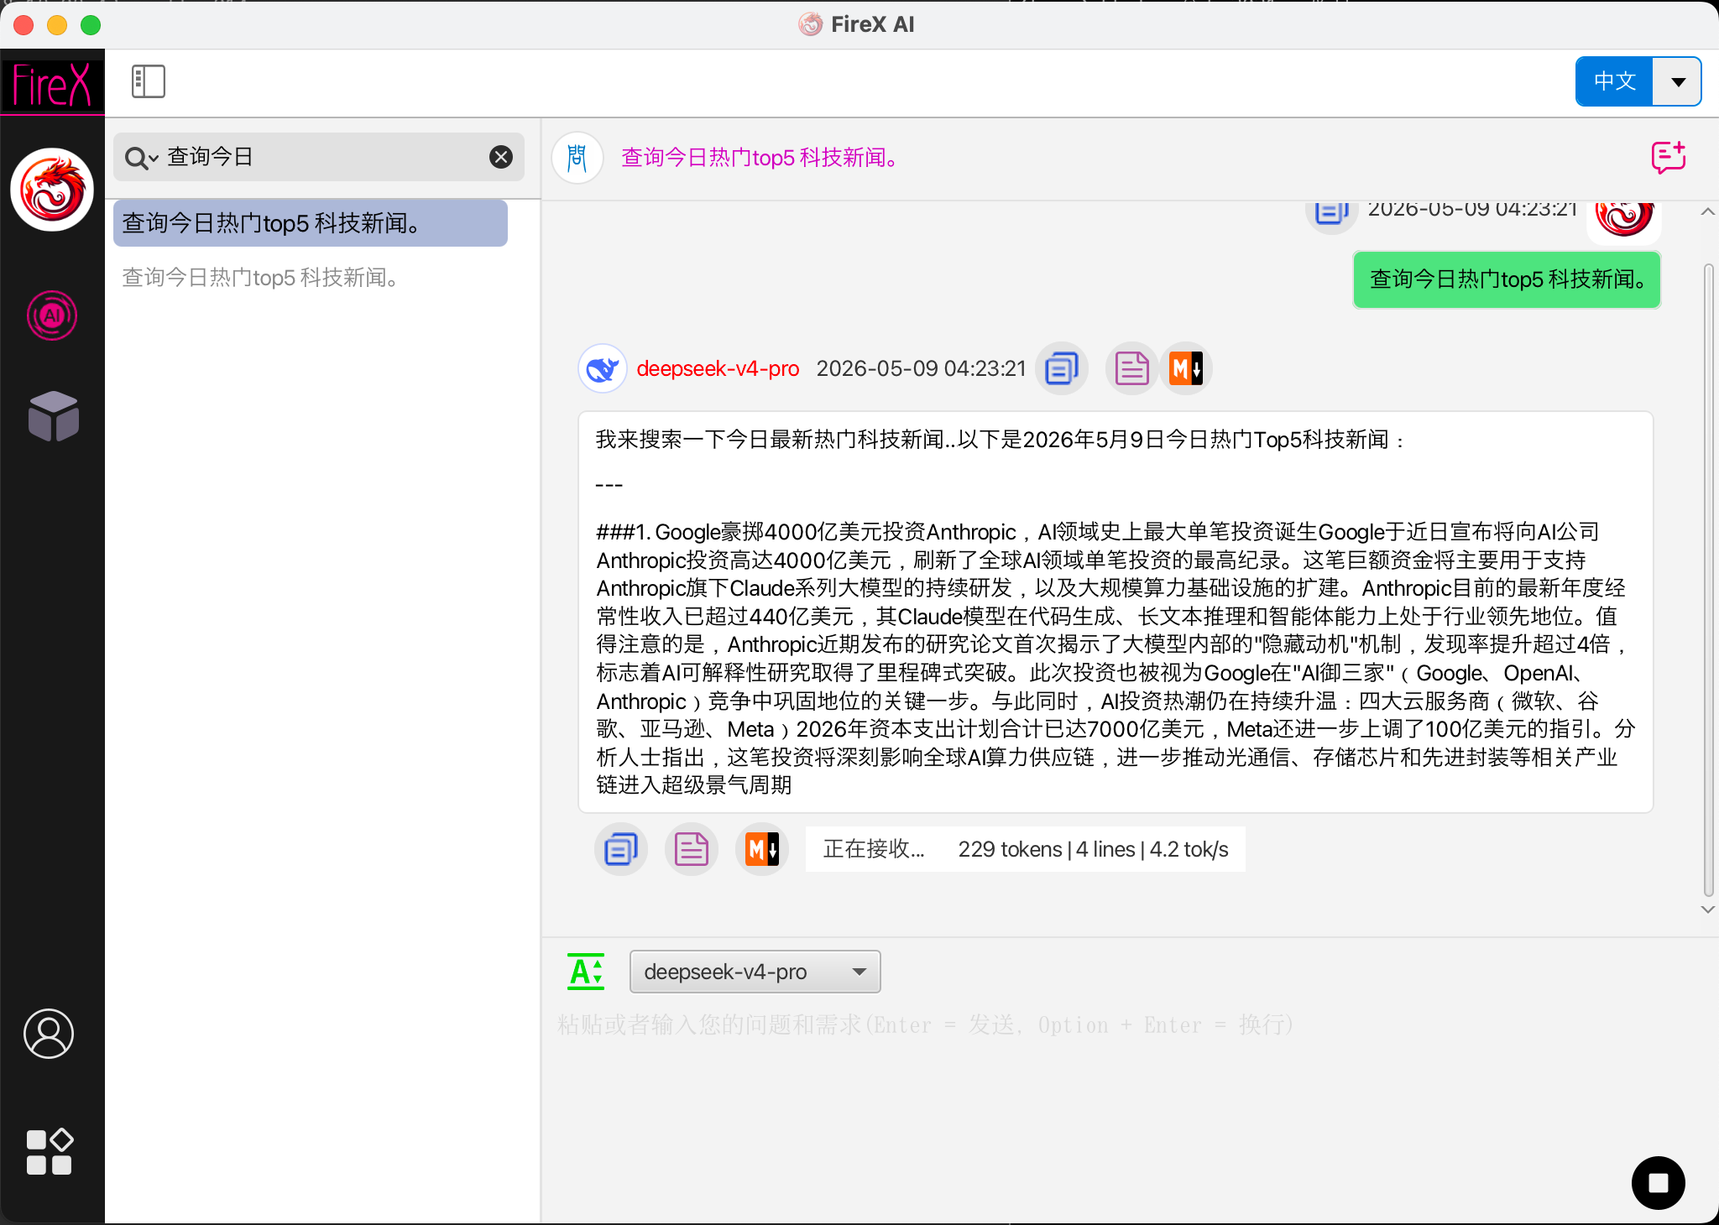Click pink document icon next to deepseek timestamp
Viewport: 1719px width, 1225px height.
coord(1131,368)
